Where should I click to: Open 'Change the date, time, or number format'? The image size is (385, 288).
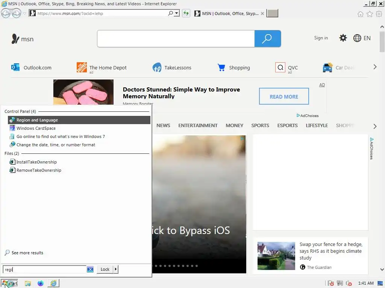[x=79, y=145]
